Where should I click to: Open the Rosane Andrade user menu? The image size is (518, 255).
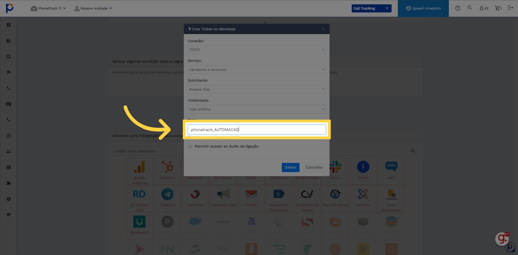[93, 8]
